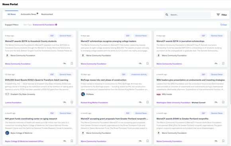Screen dimensions: 231x146
Task: Switch to the Actionable News tab
Action: pos(28,14)
